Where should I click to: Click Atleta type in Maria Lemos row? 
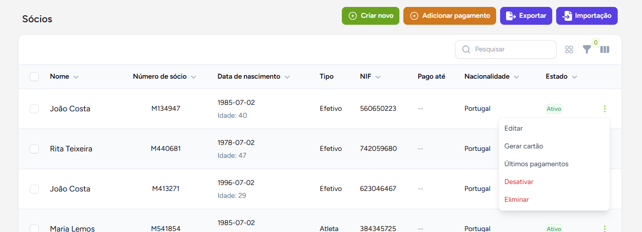click(329, 229)
